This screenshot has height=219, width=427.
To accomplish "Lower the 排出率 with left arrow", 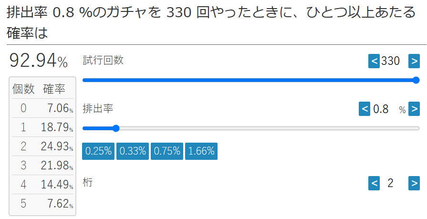I will coord(365,109).
